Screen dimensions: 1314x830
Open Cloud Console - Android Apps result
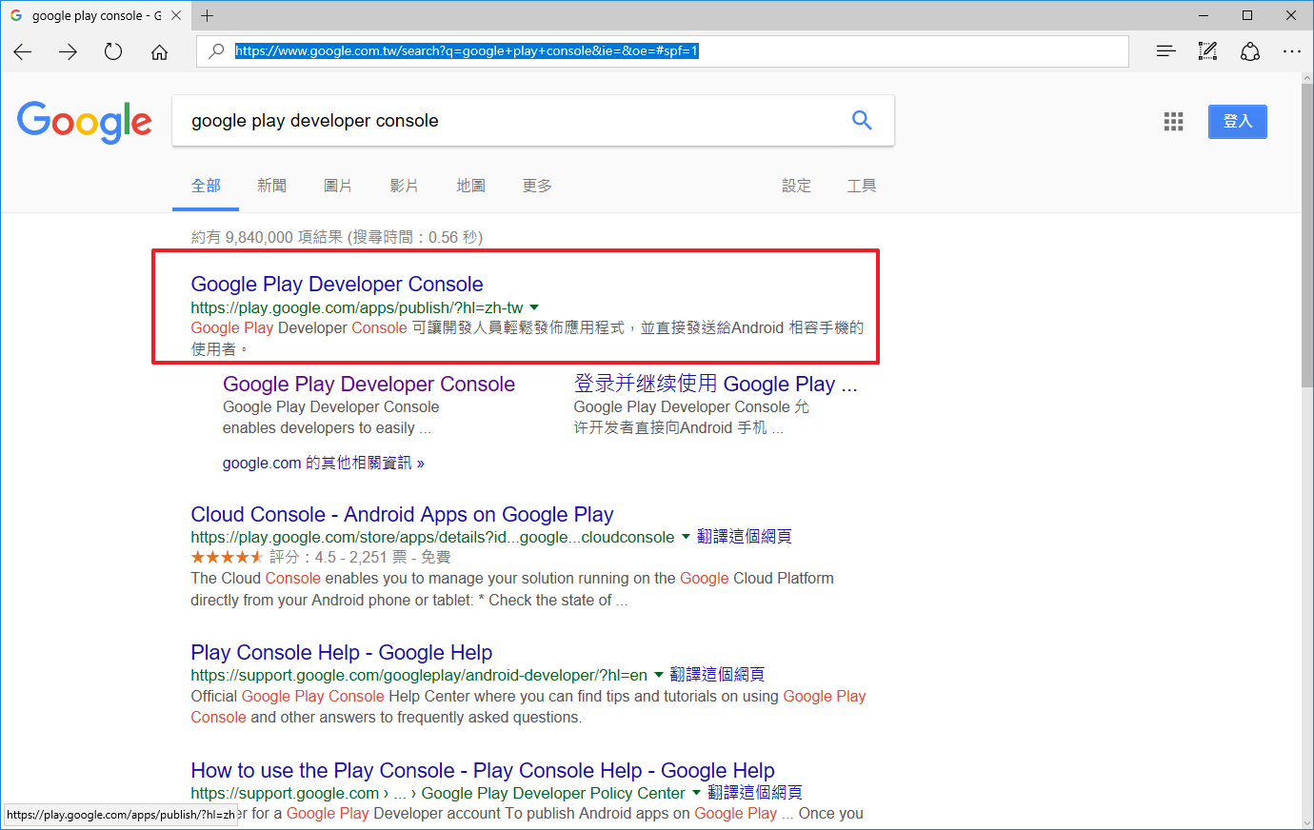[402, 514]
